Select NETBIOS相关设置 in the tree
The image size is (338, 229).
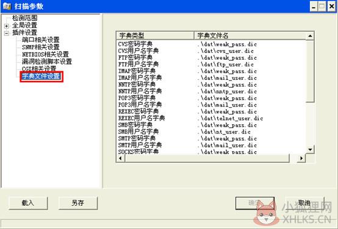pyautogui.click(x=45, y=54)
